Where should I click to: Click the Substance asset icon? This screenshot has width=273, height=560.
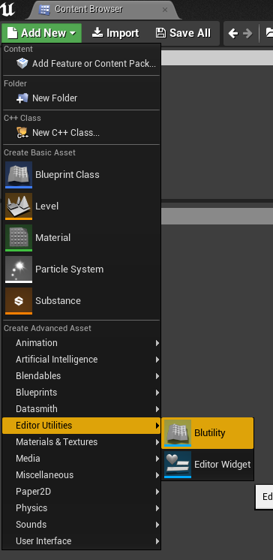(x=19, y=301)
